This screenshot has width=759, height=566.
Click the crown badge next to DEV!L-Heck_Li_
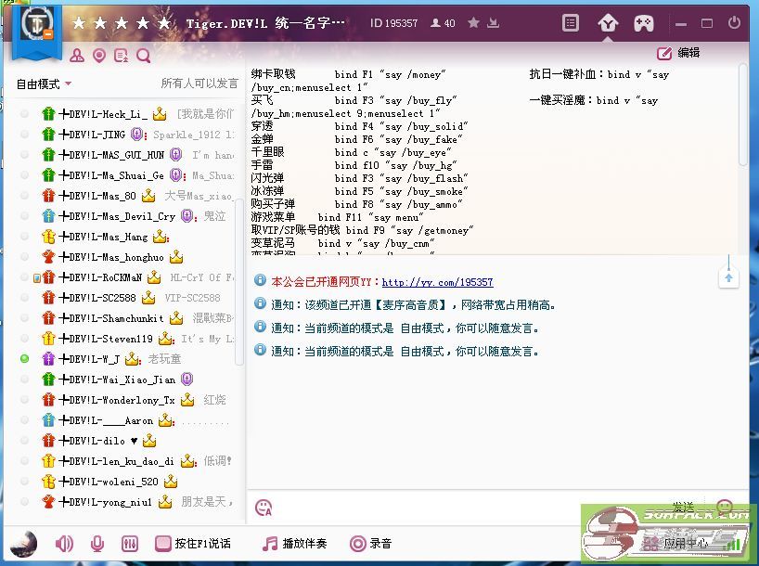pyautogui.click(x=160, y=114)
